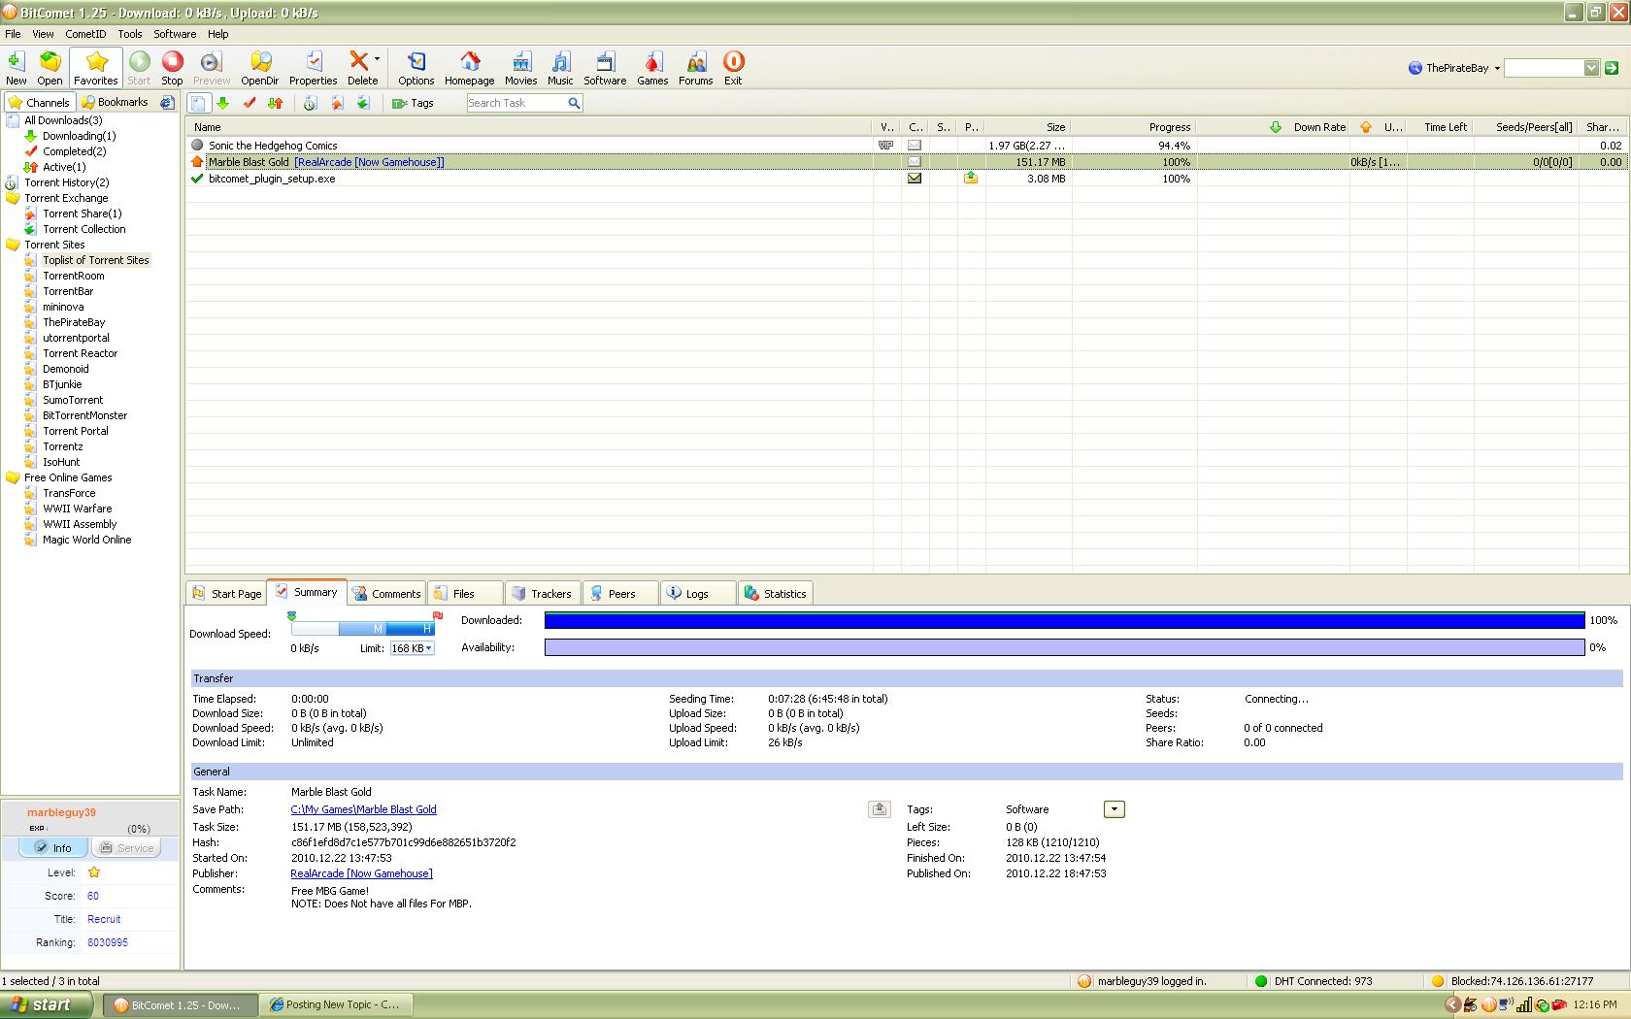Open the Forums toolbar icon
The image size is (1631, 1019).
coord(695,68)
